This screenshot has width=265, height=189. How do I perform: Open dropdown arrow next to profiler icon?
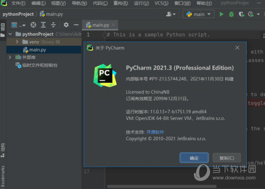pyautogui.click(x=258, y=15)
